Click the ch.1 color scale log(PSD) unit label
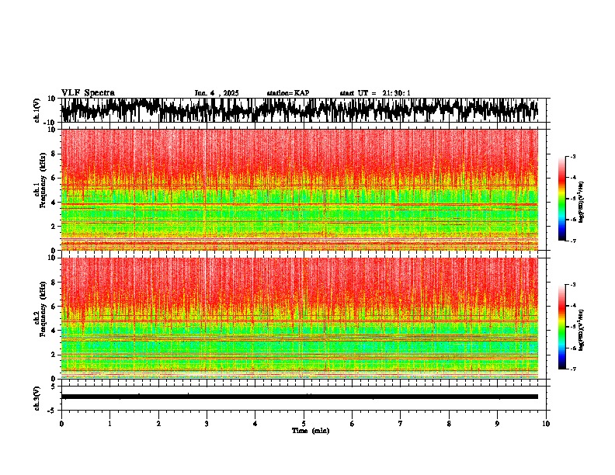 point(582,203)
